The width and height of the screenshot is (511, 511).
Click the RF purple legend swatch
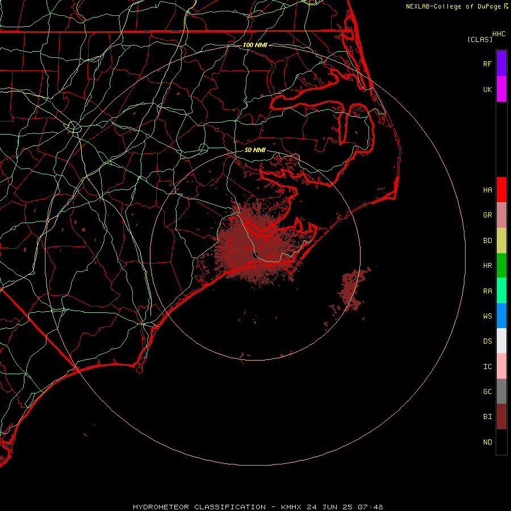[x=501, y=63]
